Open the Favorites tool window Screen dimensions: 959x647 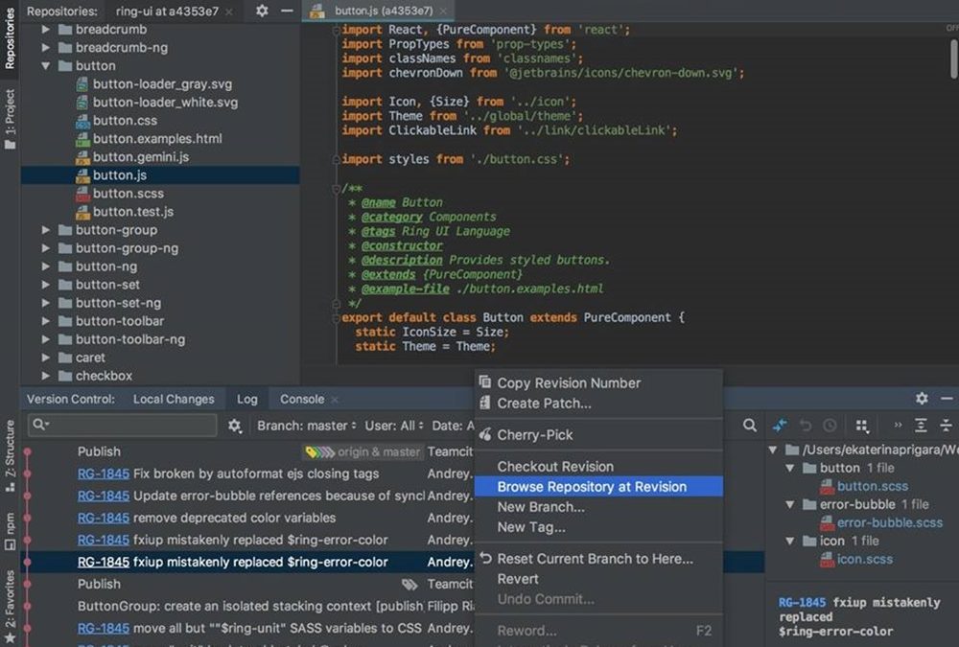pos(10,606)
